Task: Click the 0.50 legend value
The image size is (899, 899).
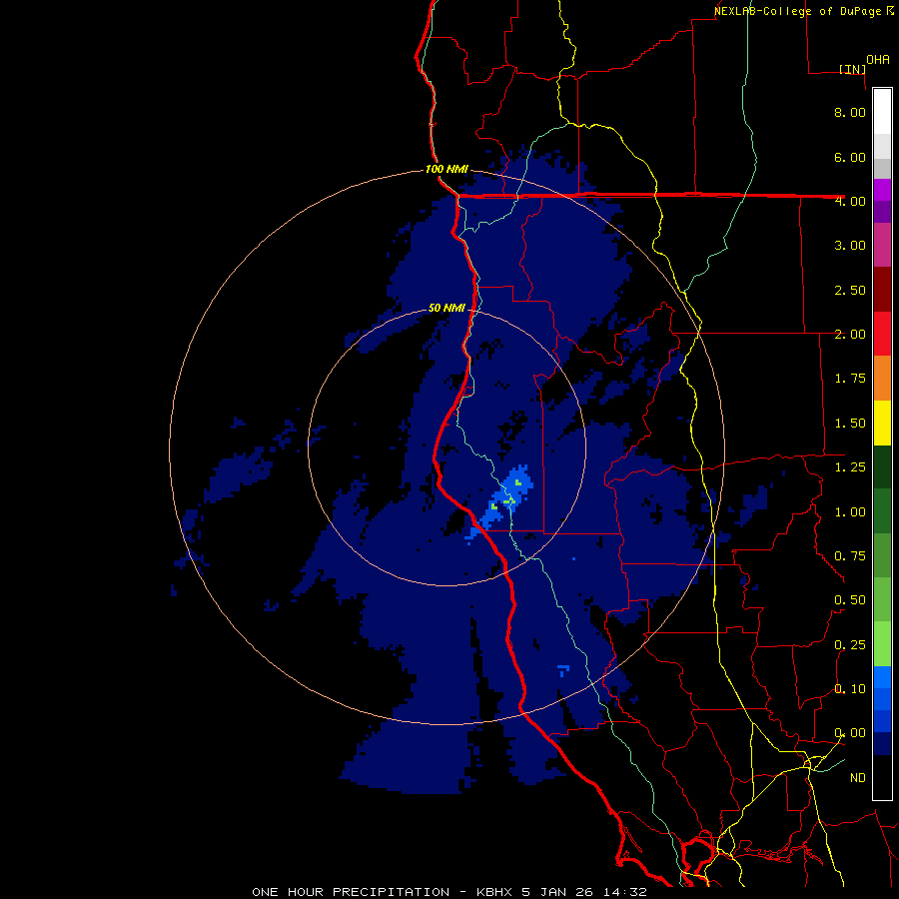Action: click(x=850, y=600)
